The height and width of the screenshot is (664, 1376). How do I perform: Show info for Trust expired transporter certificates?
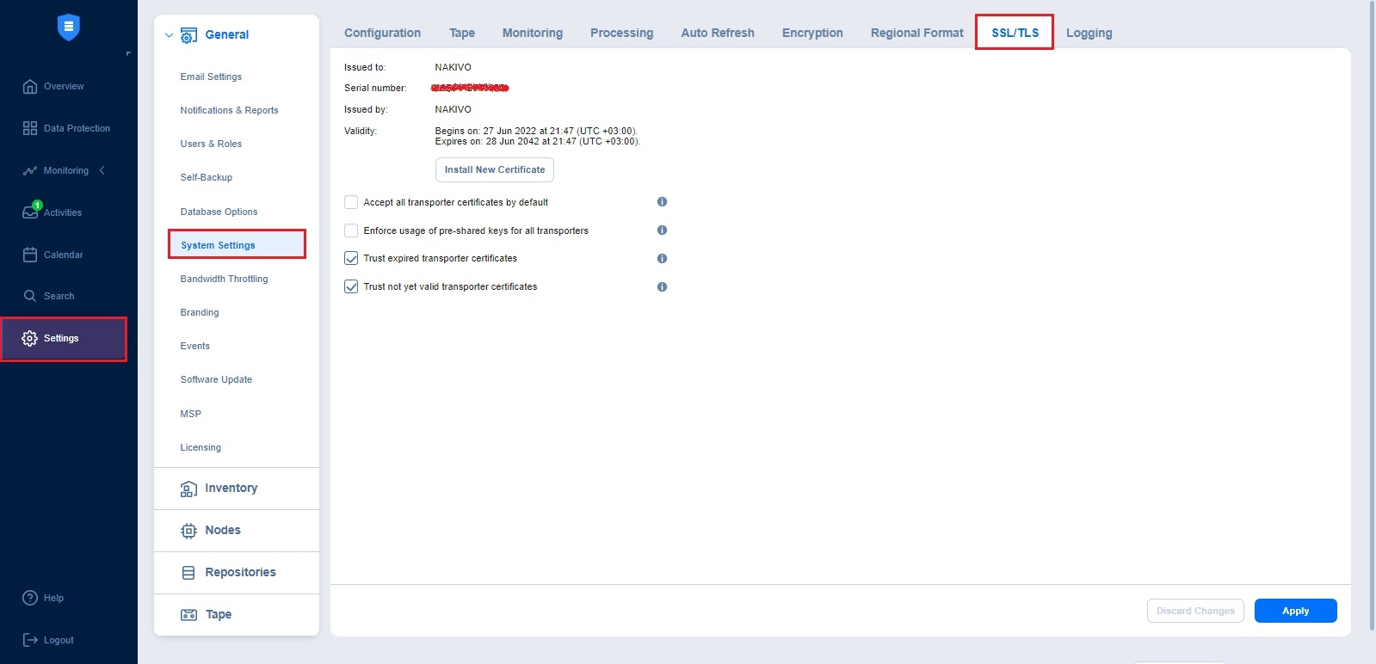[x=662, y=258]
